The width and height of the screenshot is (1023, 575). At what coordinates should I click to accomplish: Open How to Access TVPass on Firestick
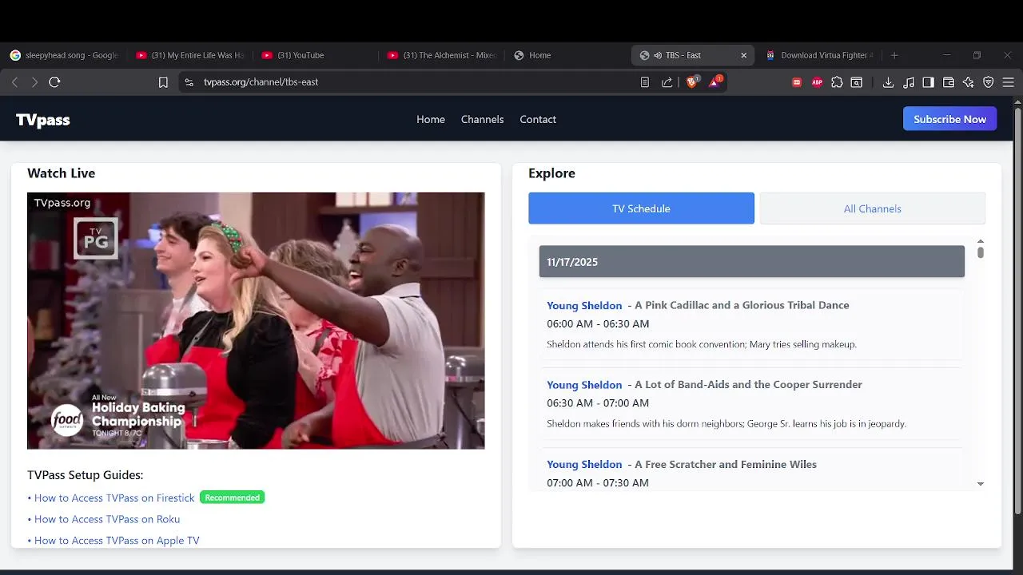tap(114, 498)
